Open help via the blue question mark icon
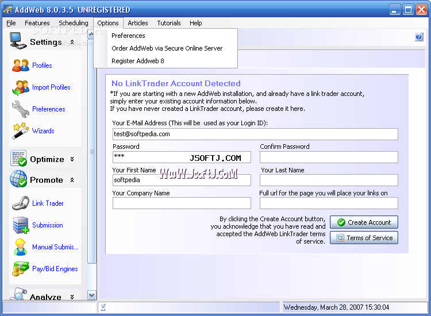 tap(419, 37)
